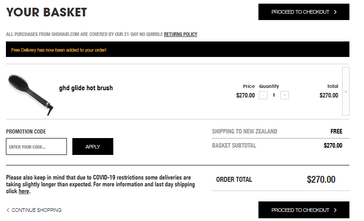
Task: Select the quantity value field
Action: coord(274,95)
